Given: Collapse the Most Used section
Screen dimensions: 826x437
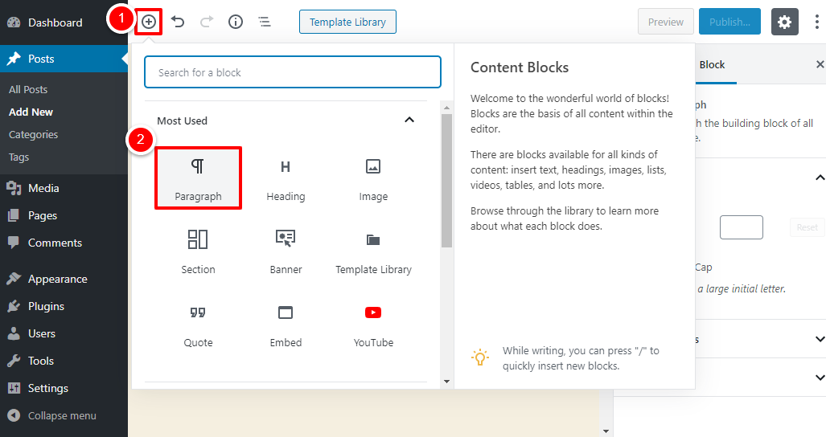Looking at the screenshot, I should click(409, 120).
